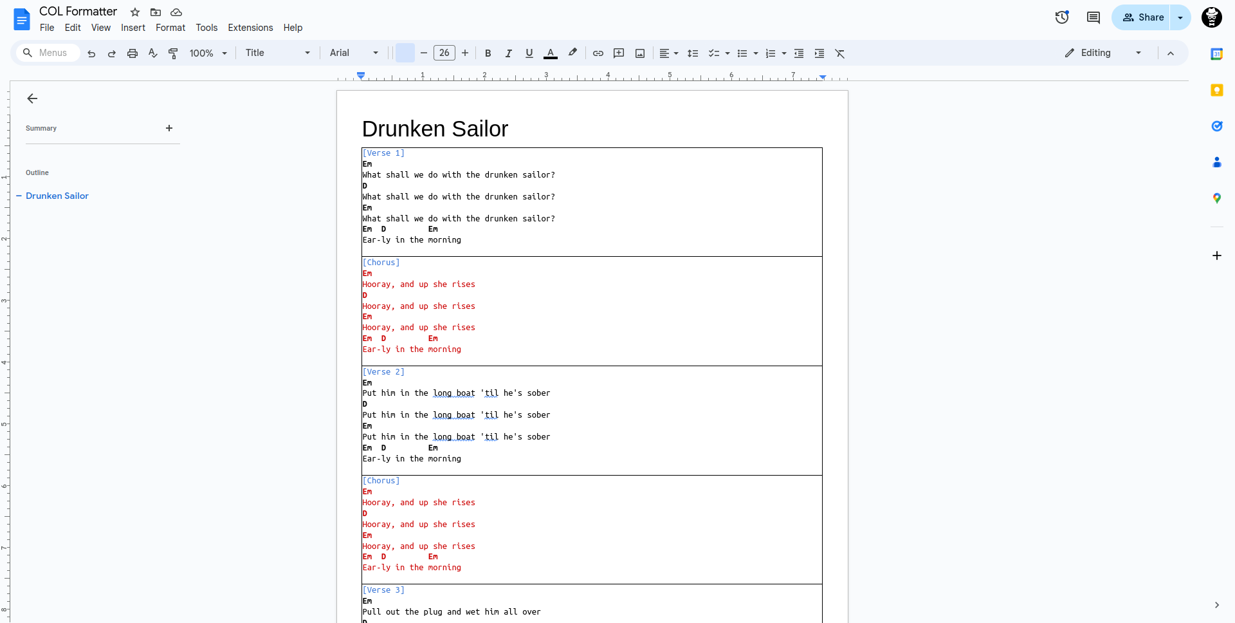Toggle italic formatting

(x=509, y=53)
